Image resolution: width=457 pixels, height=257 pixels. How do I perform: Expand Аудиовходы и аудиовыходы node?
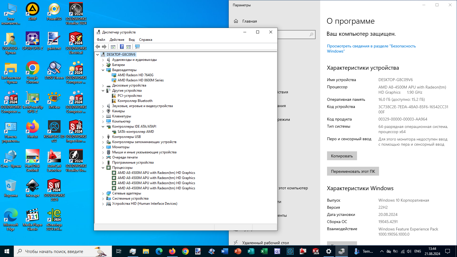(103, 60)
